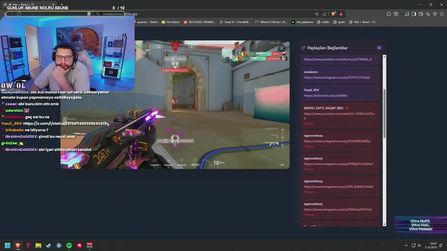Click the Valorant video preview
The height and width of the screenshot is (251, 447).
[x=175, y=105]
